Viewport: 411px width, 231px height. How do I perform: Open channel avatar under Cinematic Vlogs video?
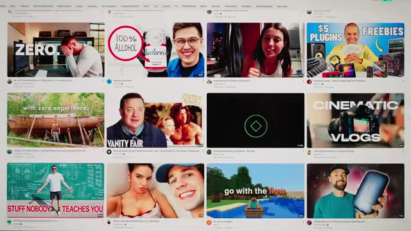tap(310, 152)
